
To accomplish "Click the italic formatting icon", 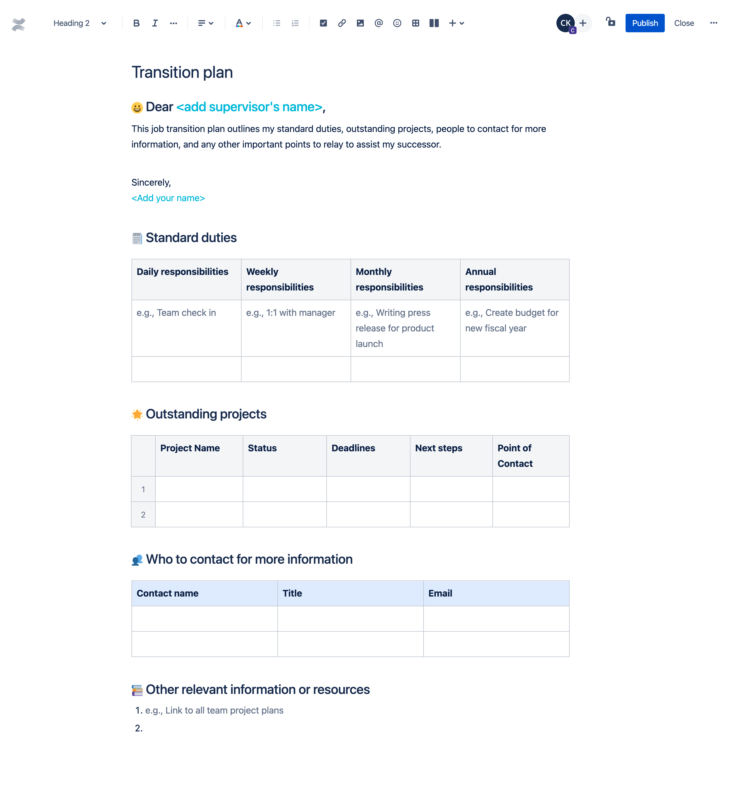I will [154, 23].
